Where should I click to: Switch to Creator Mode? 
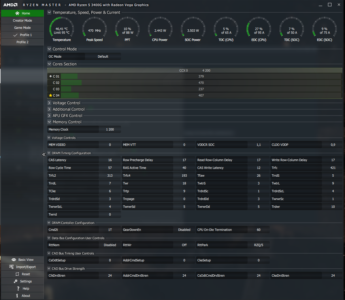tap(22, 20)
